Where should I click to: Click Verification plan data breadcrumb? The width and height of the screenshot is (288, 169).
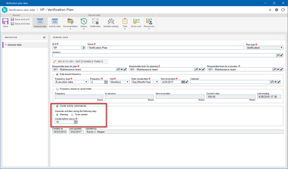tap(22, 10)
